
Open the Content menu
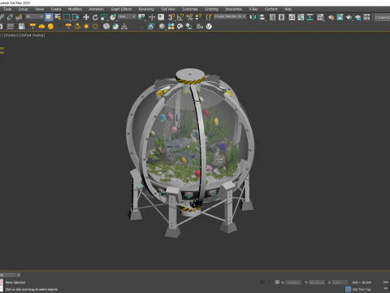(x=271, y=9)
